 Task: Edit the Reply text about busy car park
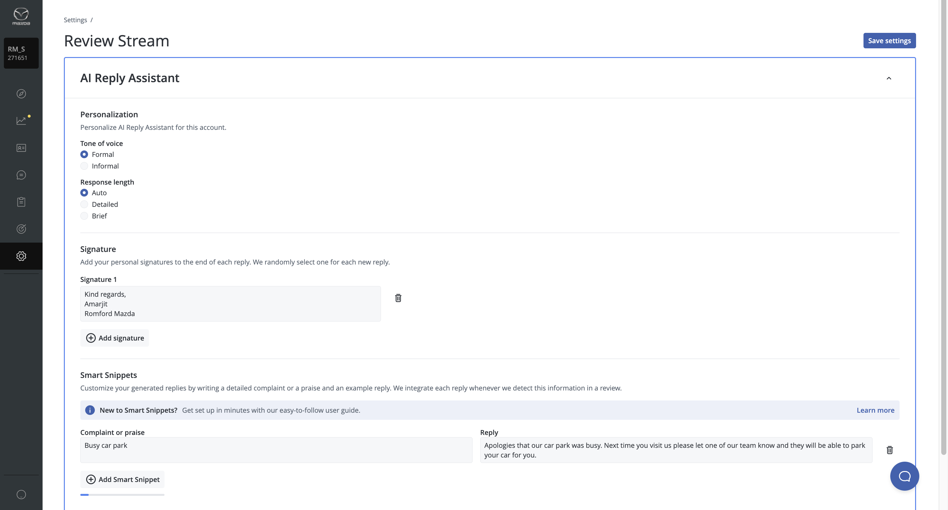click(676, 450)
